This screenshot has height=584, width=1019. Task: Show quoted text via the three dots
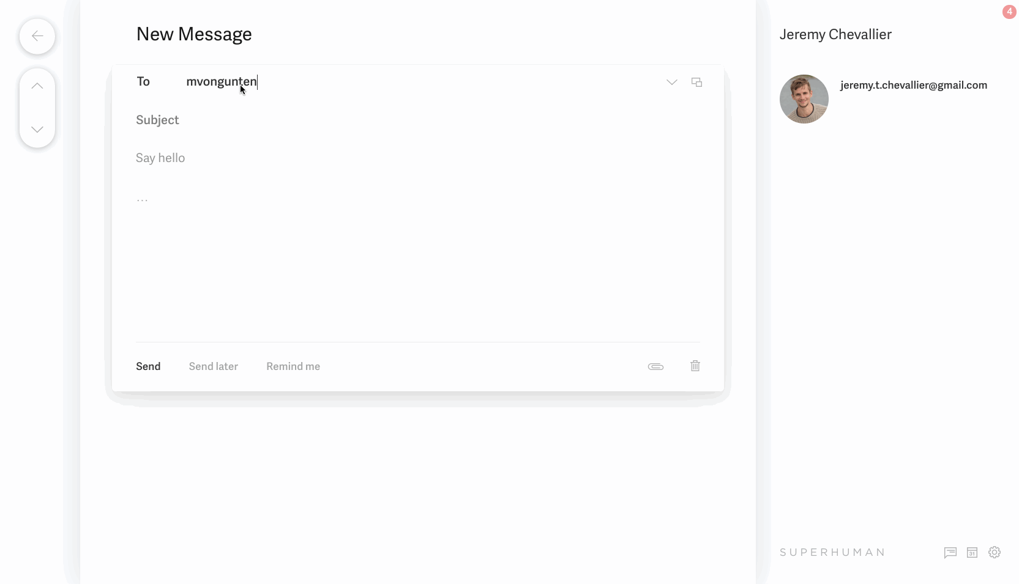(142, 200)
